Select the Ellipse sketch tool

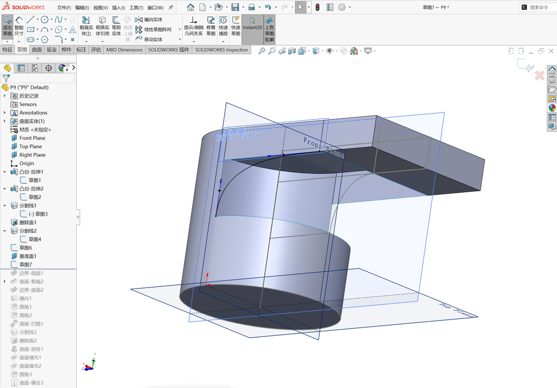click(59, 29)
